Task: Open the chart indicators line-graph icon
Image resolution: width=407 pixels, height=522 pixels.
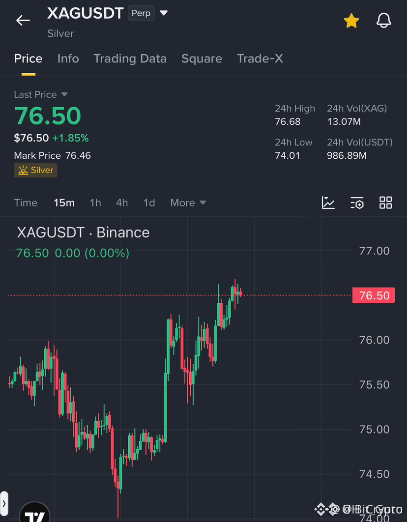Action: (x=328, y=203)
